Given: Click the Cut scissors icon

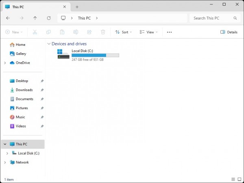Looking at the screenshot, I should (35, 32).
